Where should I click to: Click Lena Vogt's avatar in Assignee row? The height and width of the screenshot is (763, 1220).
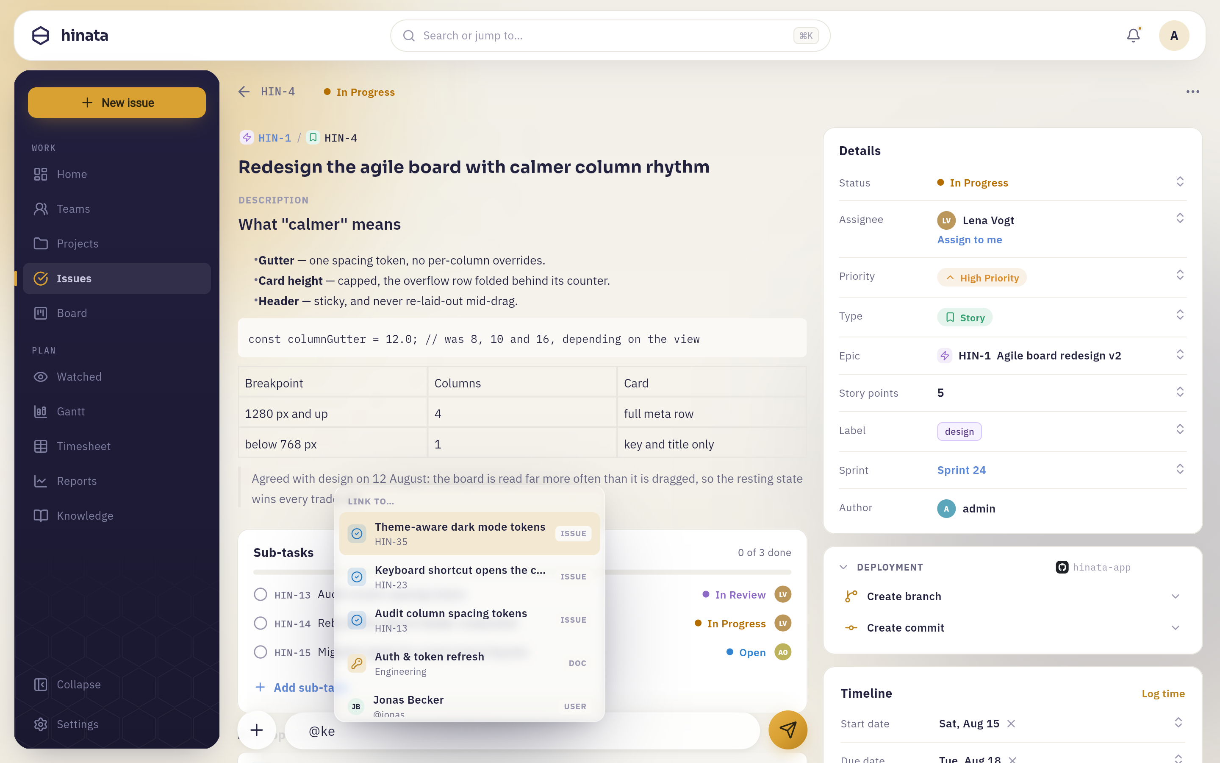[x=946, y=220]
